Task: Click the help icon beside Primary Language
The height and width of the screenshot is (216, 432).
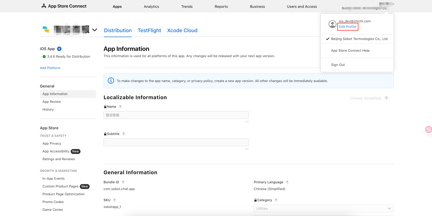Action: [x=287, y=182]
